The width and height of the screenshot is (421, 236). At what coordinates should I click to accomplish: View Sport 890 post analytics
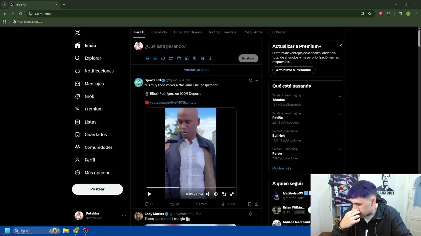pos(228,204)
